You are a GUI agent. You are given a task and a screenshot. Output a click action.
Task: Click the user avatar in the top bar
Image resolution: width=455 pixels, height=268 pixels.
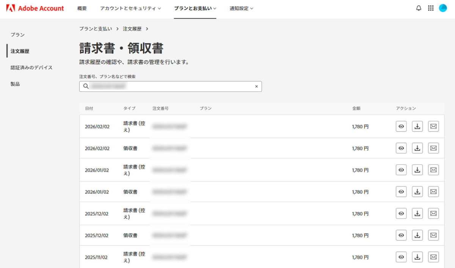[x=443, y=8]
